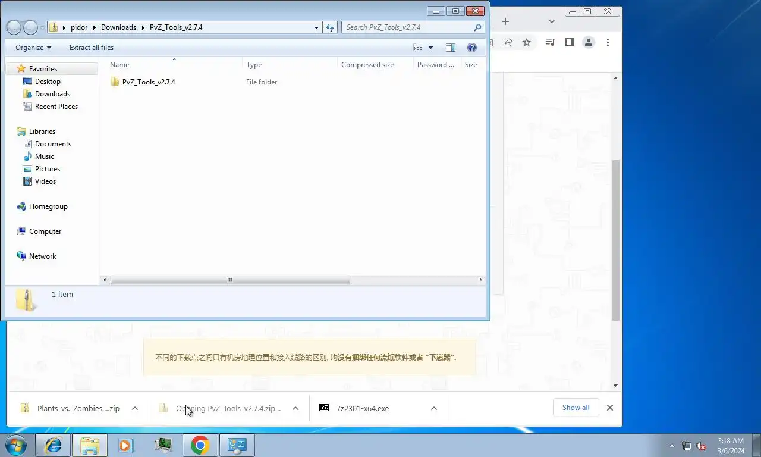Click the PvZ_Tools_v2.7.4 folder icon
Viewport: 761px width, 457px height.
pos(115,82)
